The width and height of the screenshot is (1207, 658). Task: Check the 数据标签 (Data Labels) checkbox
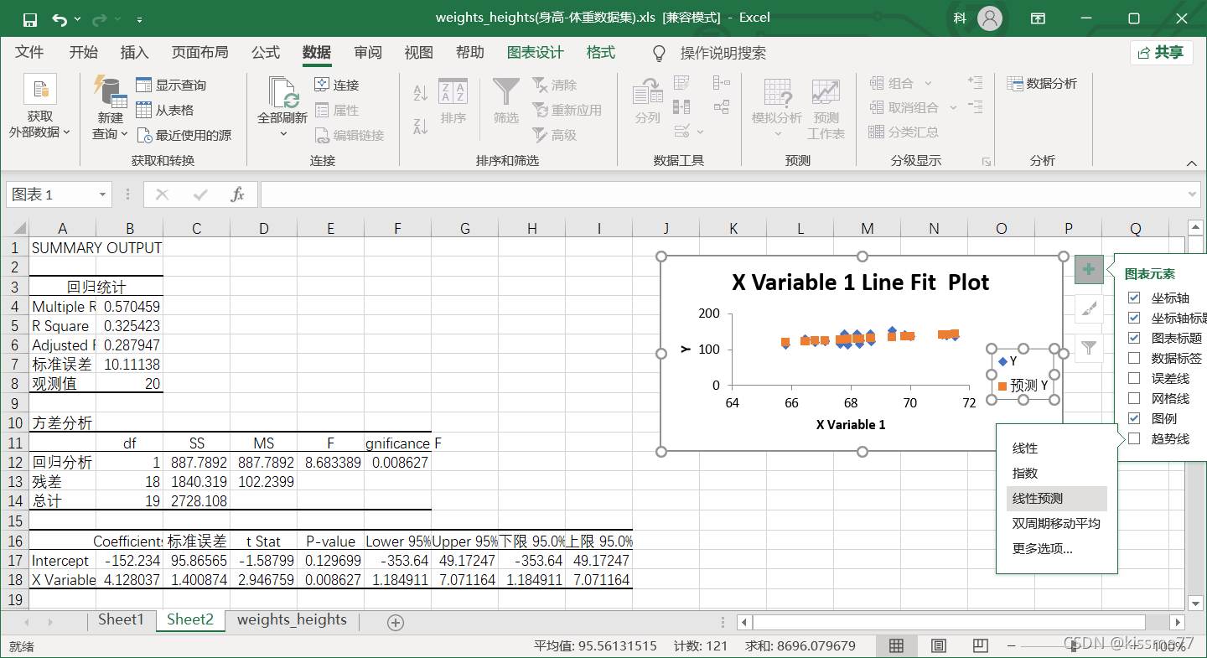click(x=1134, y=358)
